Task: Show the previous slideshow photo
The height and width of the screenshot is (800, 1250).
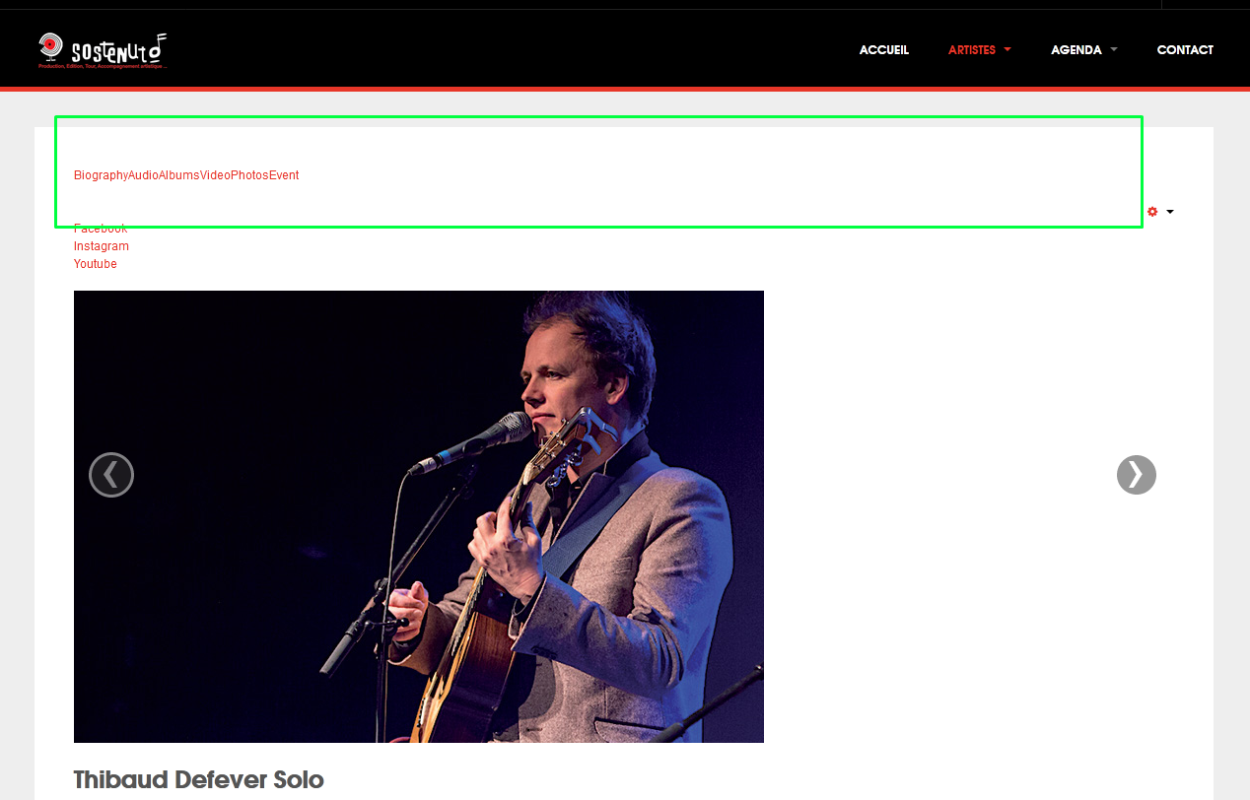Action: tap(111, 475)
